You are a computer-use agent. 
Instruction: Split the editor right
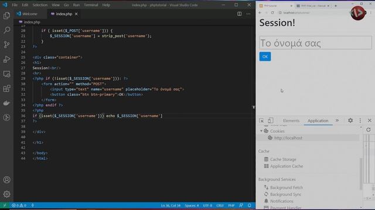pos(239,14)
